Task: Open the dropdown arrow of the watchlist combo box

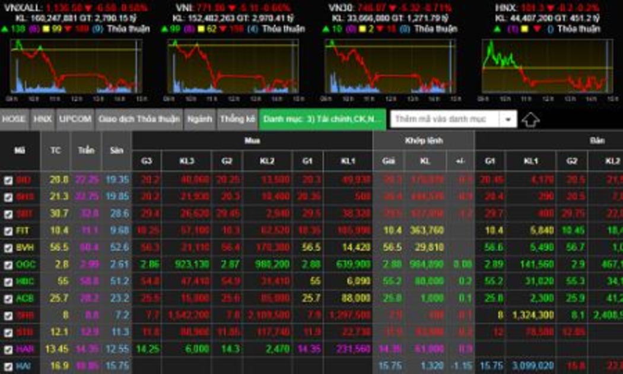Action: click(x=508, y=119)
